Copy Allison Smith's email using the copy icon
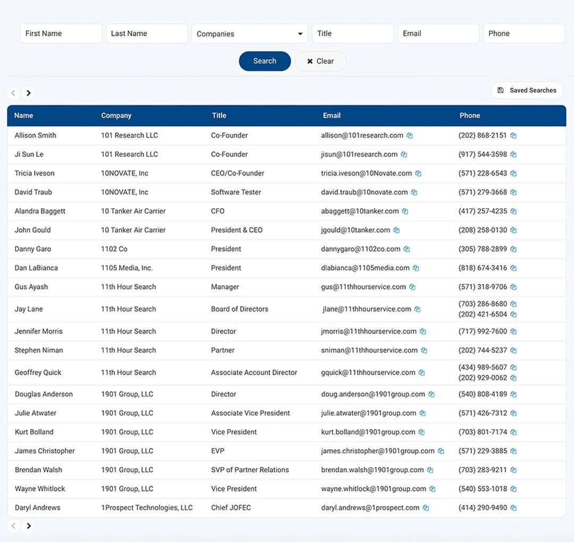The height and width of the screenshot is (542, 574). (x=410, y=135)
